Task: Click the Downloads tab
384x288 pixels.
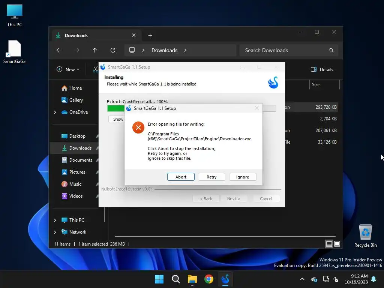Action: coord(96,36)
